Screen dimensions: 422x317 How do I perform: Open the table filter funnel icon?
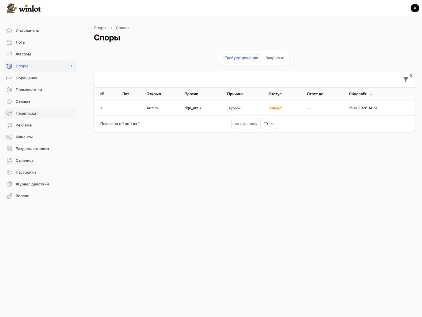click(406, 79)
